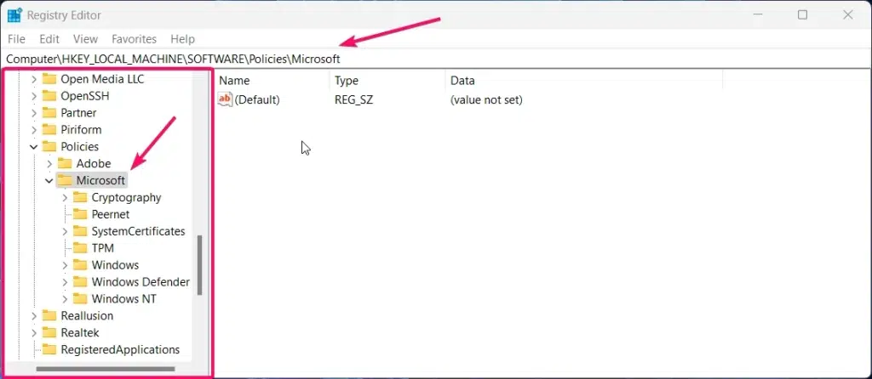Select the Peernet folder icon
872x379 pixels.
click(81, 214)
